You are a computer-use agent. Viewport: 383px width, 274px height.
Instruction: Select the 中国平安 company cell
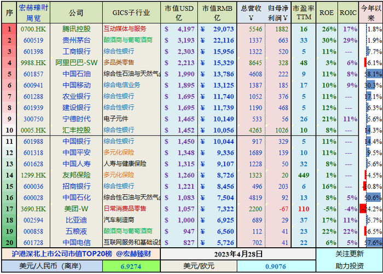pyautogui.click(x=76, y=153)
